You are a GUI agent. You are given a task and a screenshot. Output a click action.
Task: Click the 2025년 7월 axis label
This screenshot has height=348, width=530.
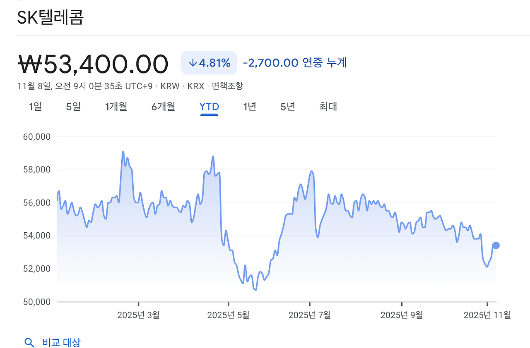[308, 315]
